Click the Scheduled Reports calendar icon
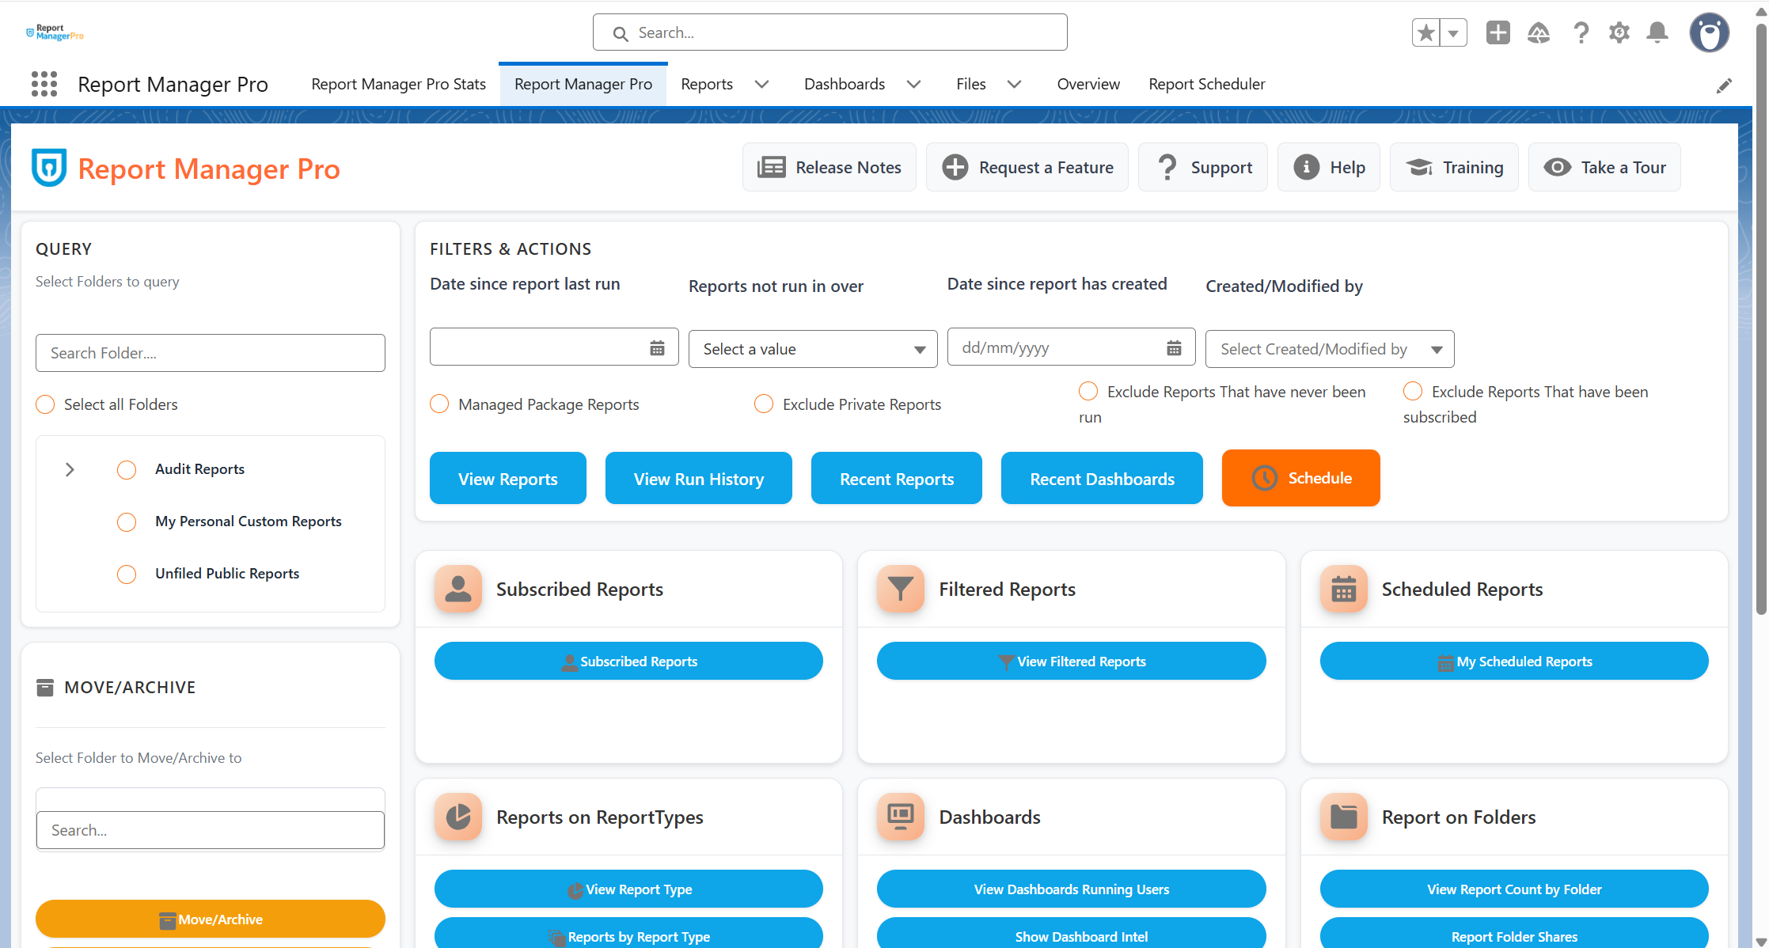 click(x=1344, y=589)
